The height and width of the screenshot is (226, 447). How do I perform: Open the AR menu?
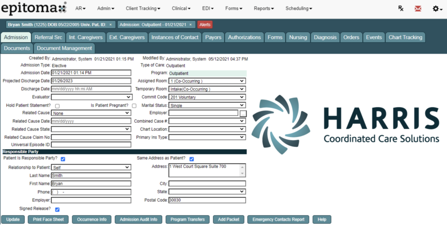80,9
